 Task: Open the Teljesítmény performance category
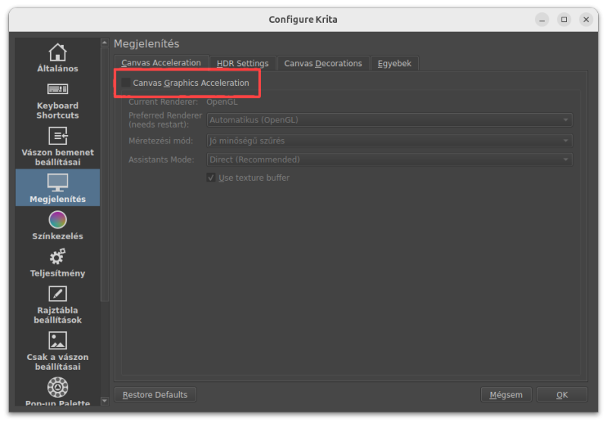pos(58,263)
